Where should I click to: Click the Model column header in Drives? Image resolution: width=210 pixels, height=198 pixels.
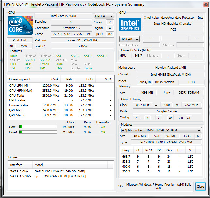tap(70, 165)
